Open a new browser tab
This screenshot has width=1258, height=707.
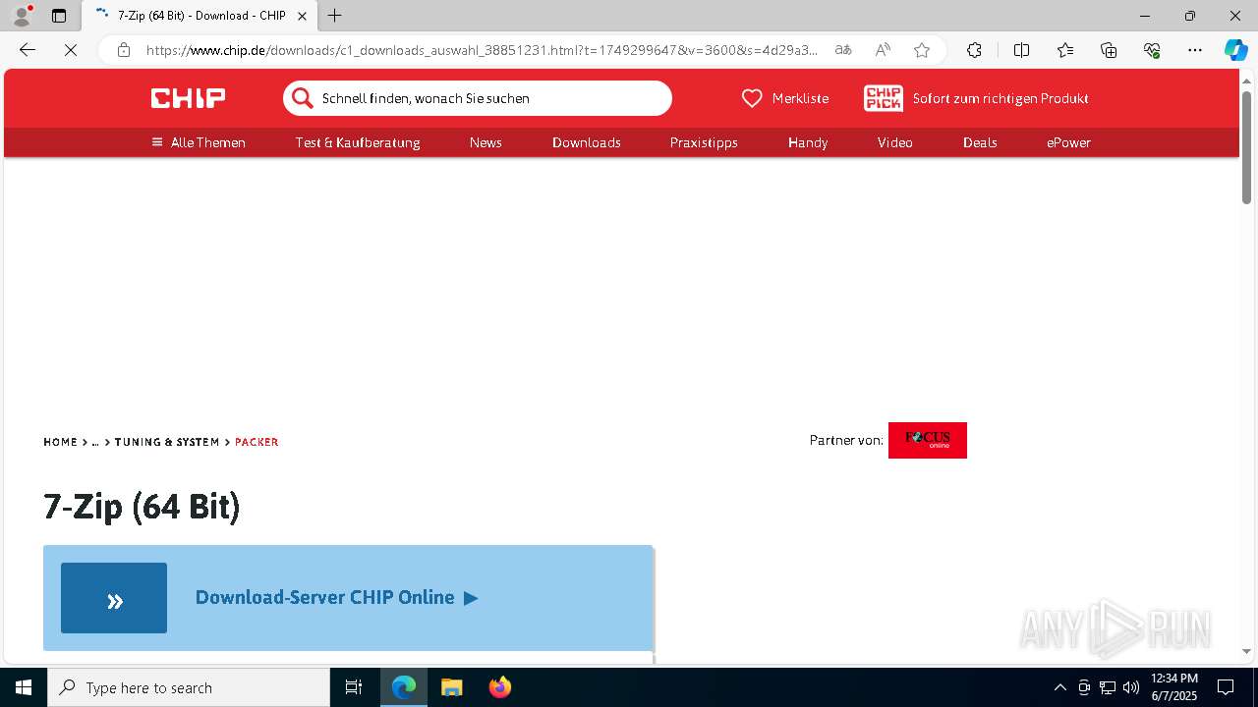click(335, 16)
